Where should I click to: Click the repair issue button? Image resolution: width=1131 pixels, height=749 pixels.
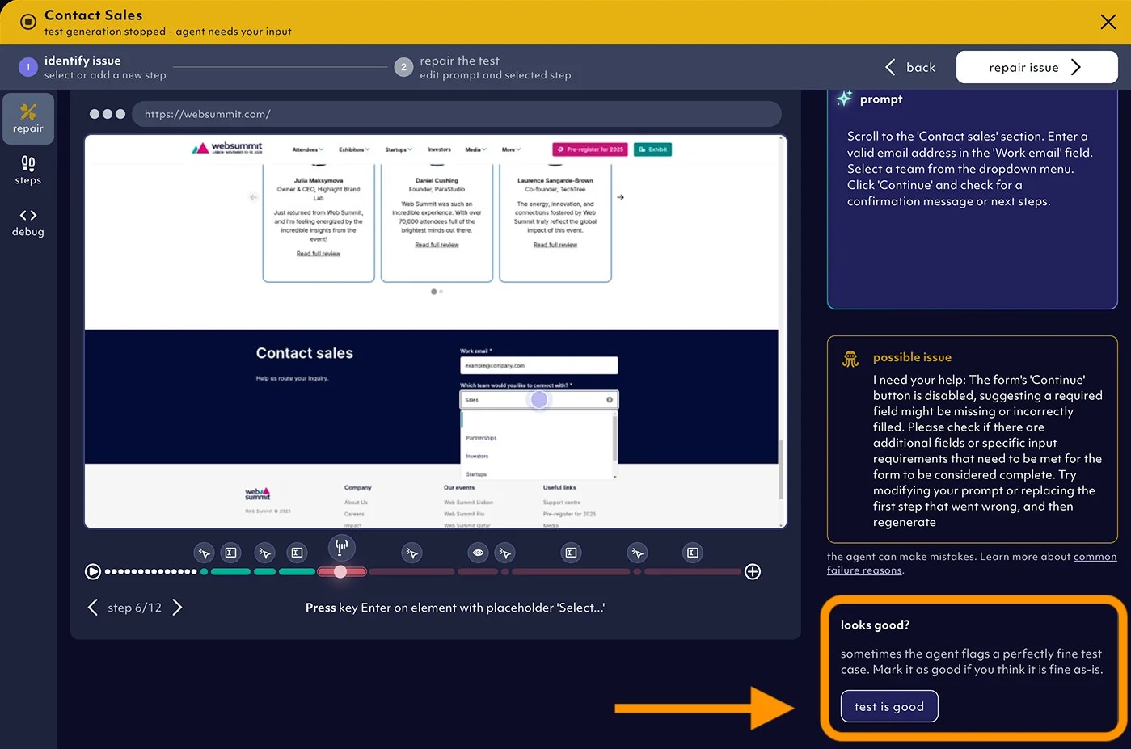tap(1036, 67)
